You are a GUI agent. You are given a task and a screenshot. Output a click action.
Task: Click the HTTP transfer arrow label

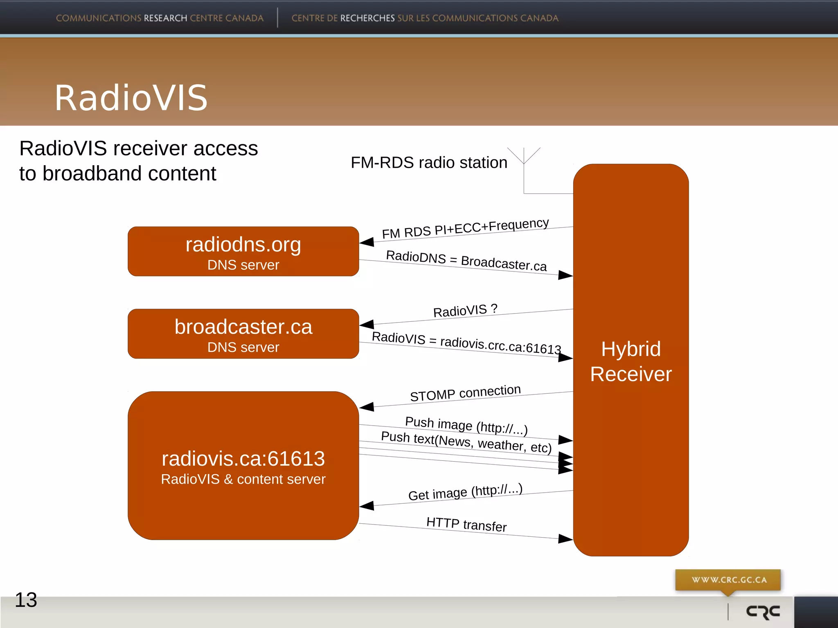(466, 524)
